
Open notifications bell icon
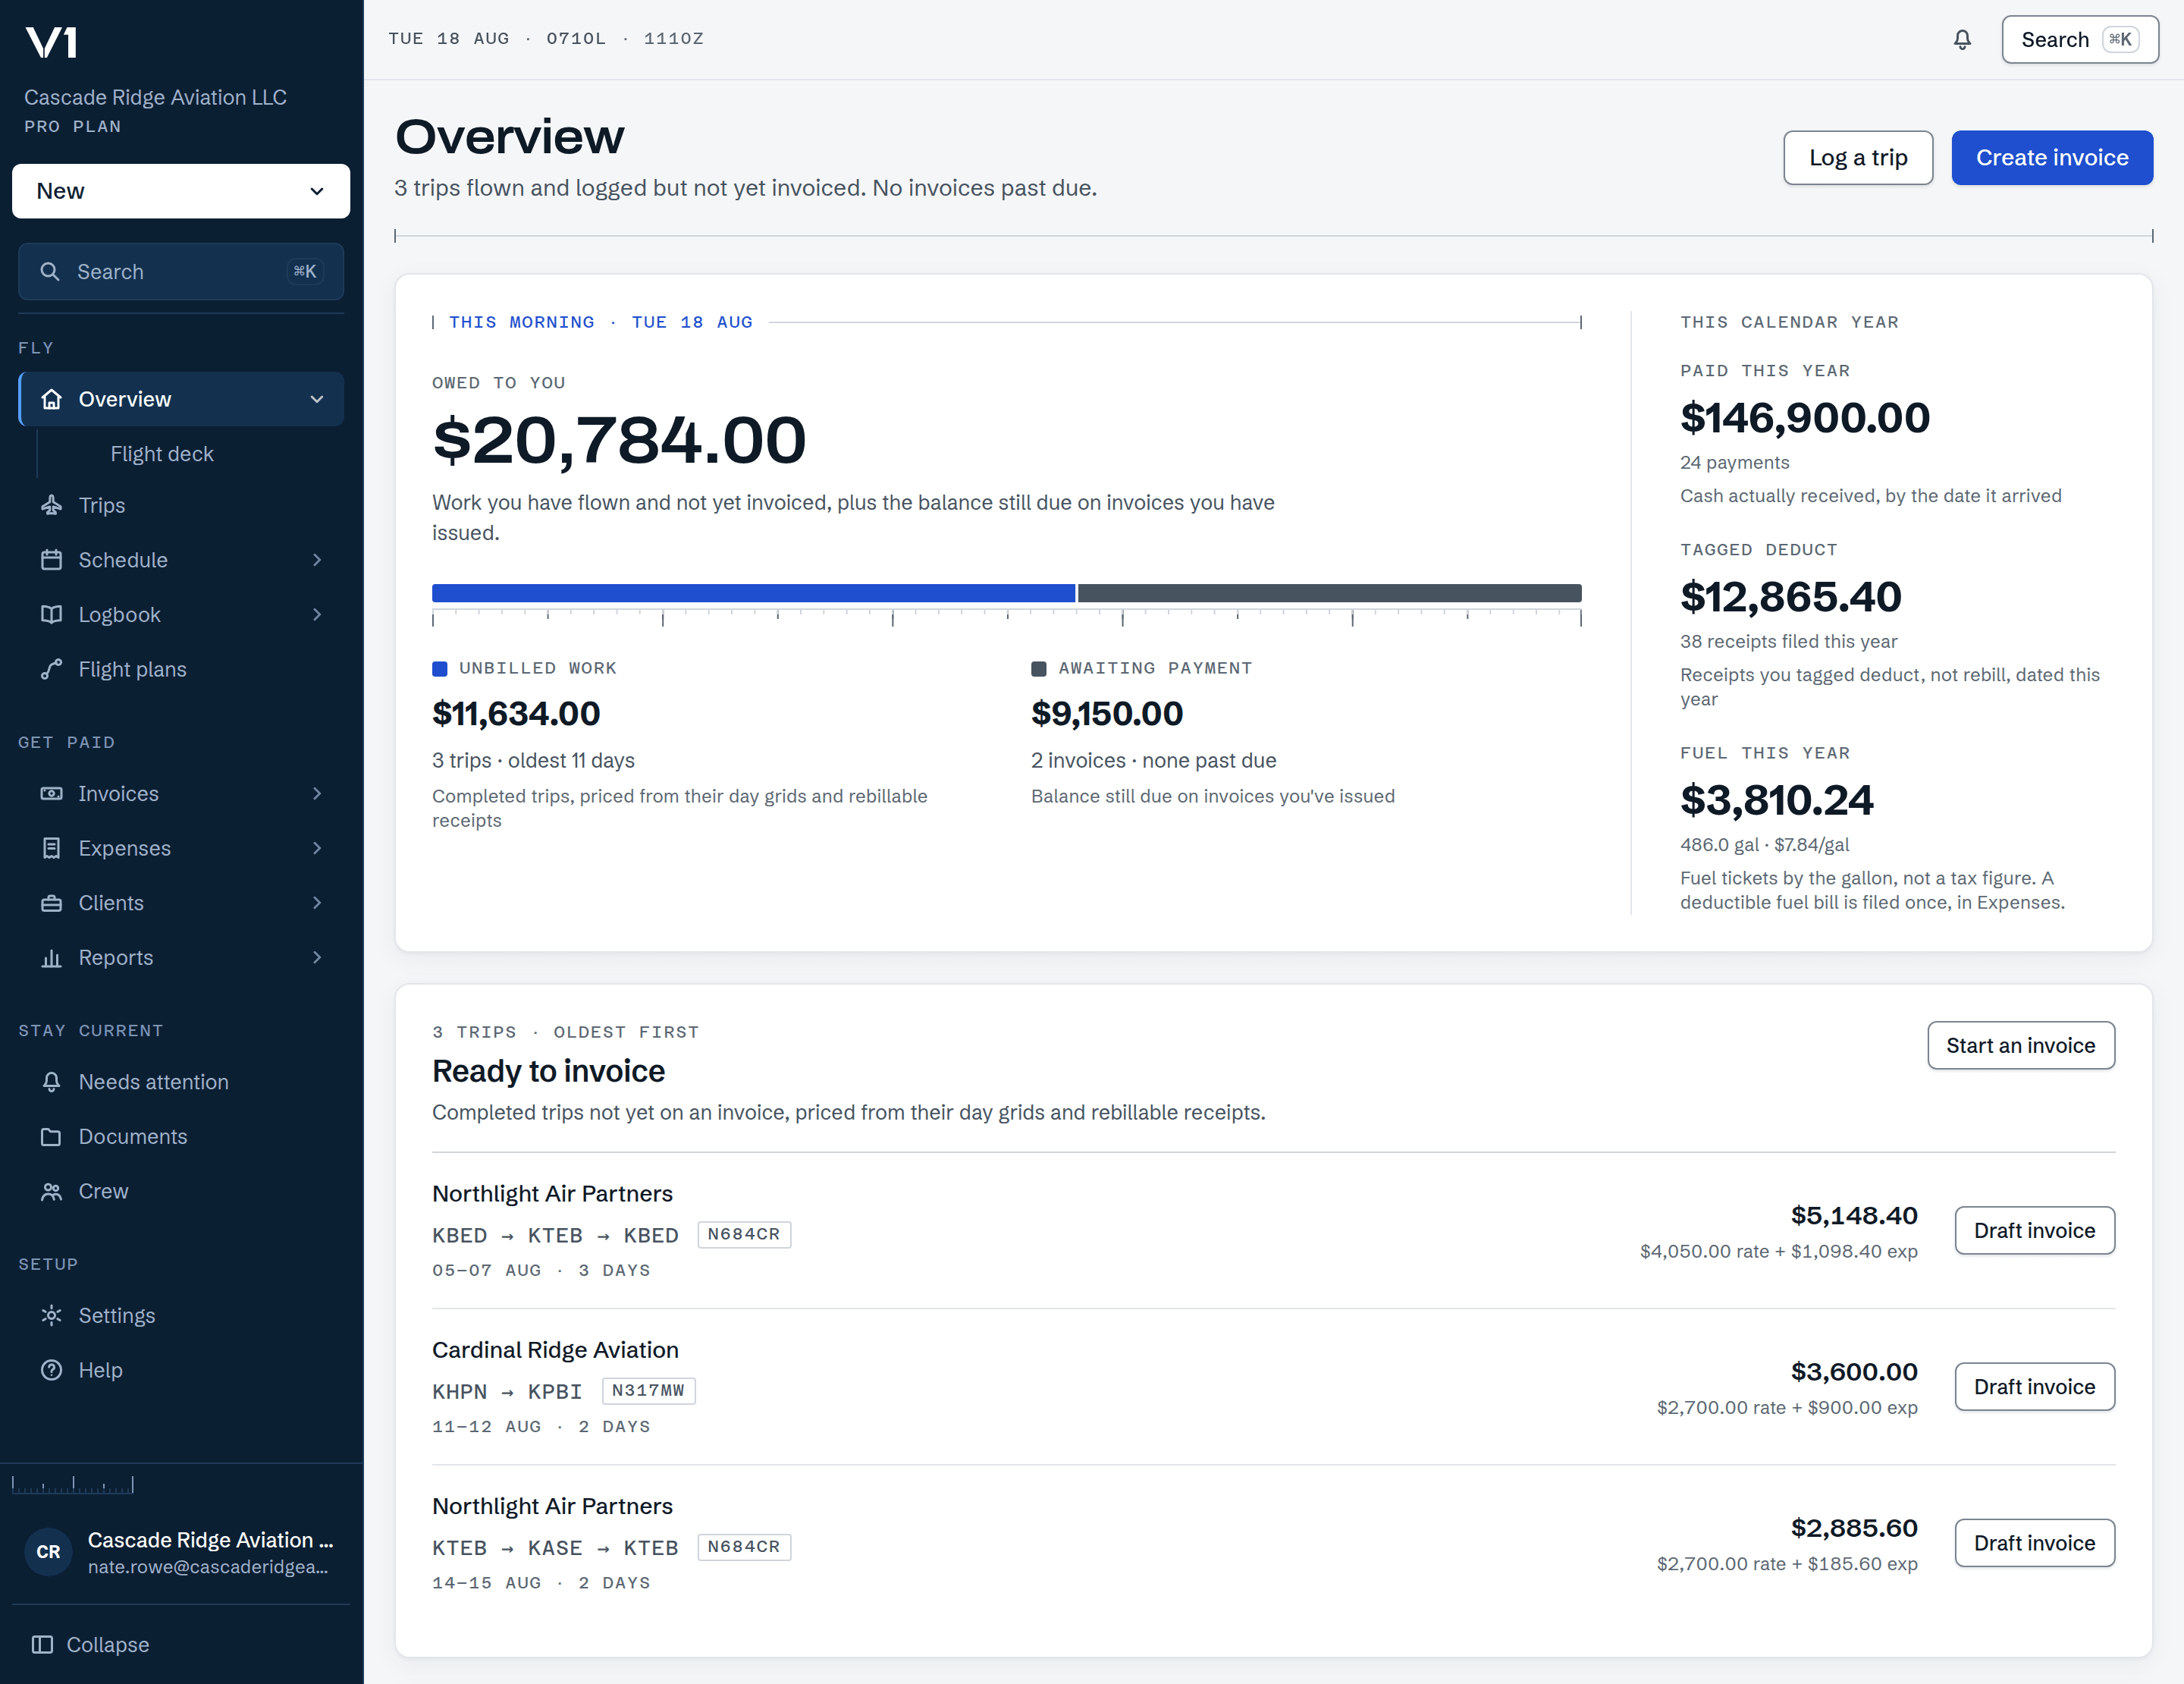click(1962, 40)
